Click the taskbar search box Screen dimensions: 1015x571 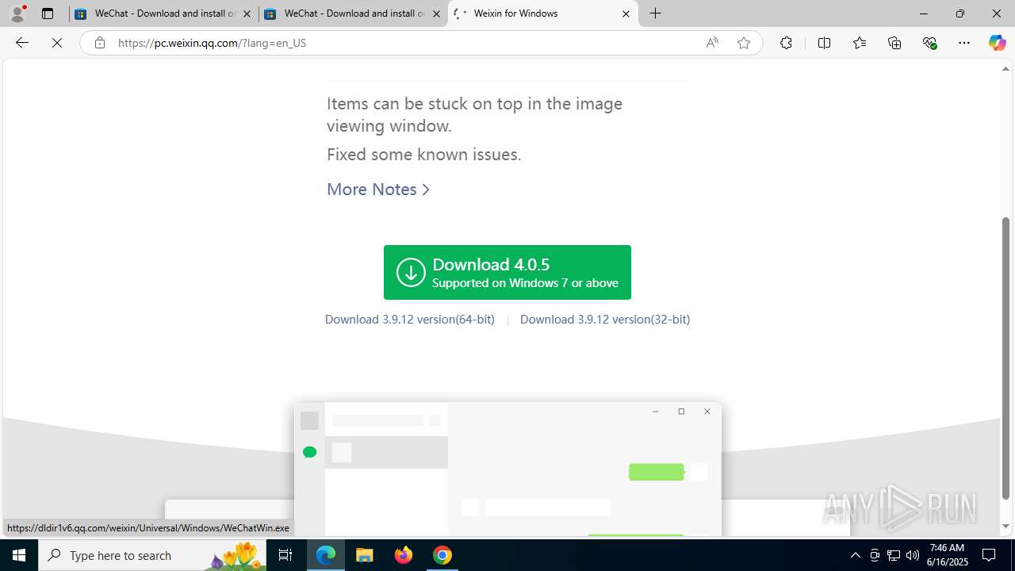coord(152,555)
